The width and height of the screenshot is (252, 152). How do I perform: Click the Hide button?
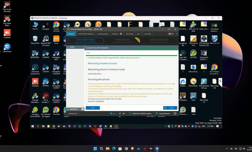point(93,108)
